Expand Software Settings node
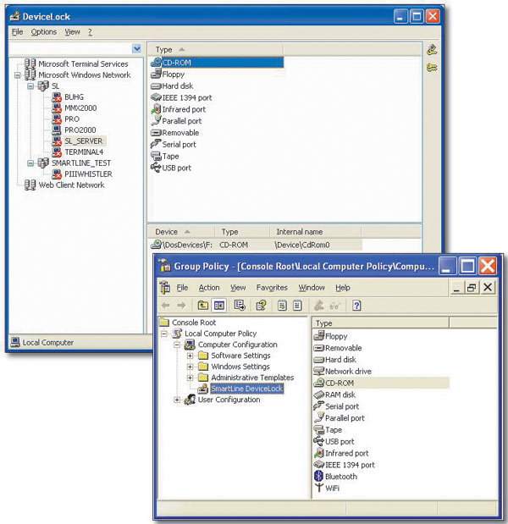Screen dimensions: 508x524 pyautogui.click(x=190, y=356)
